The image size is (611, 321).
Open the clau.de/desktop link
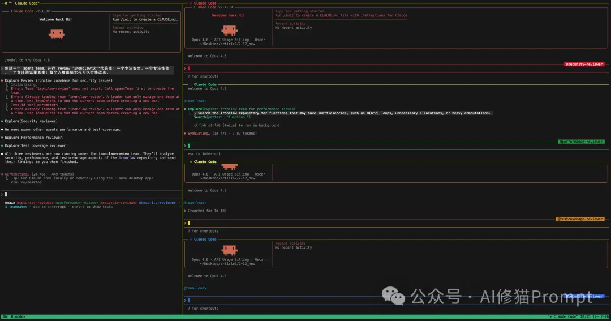click(26, 182)
